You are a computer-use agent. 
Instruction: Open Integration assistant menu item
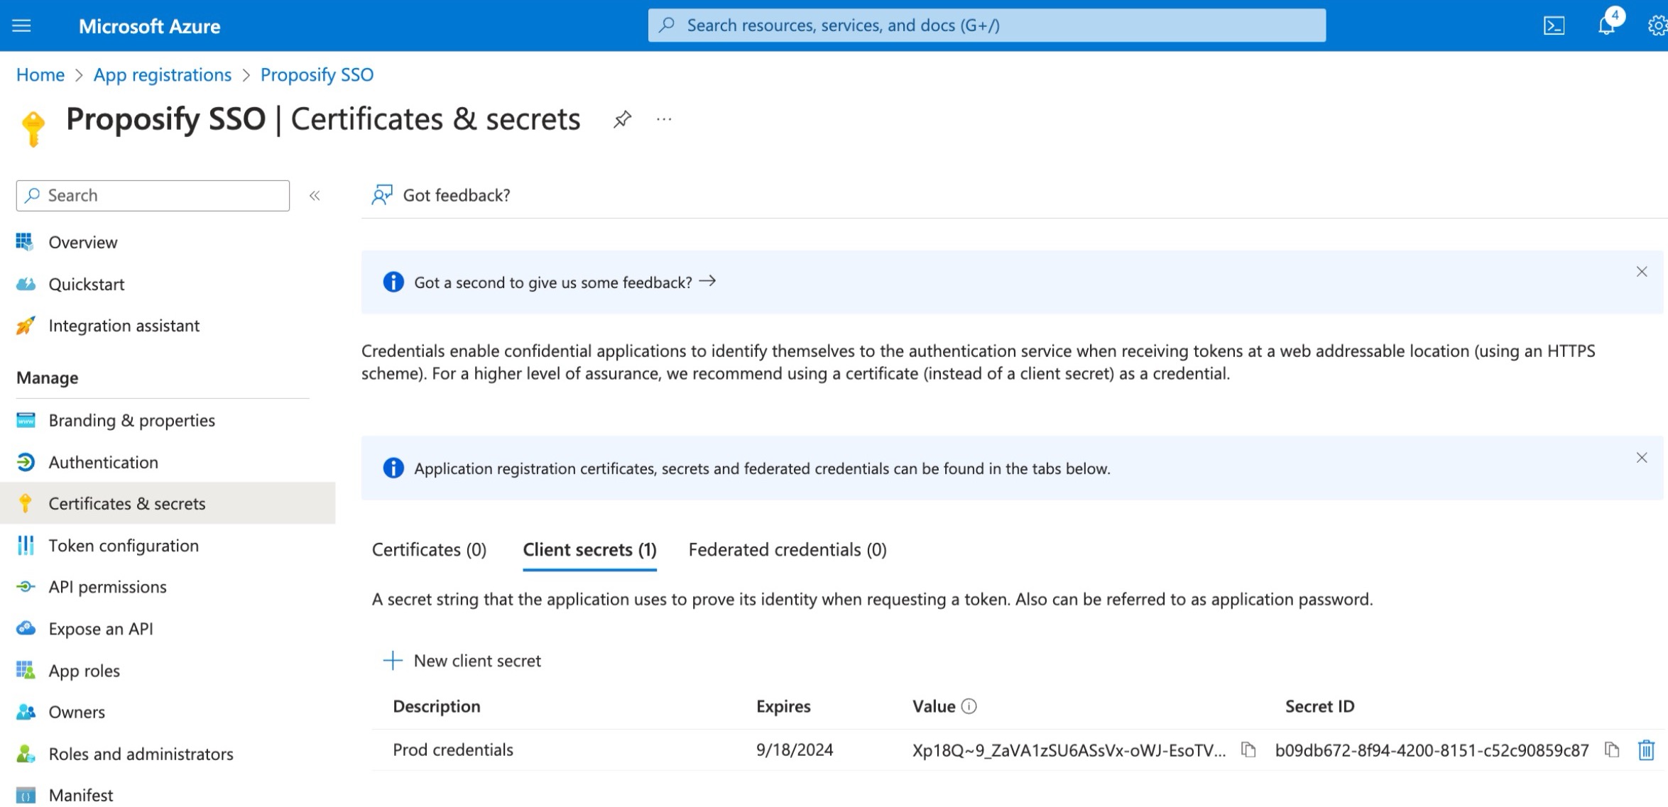pos(124,326)
